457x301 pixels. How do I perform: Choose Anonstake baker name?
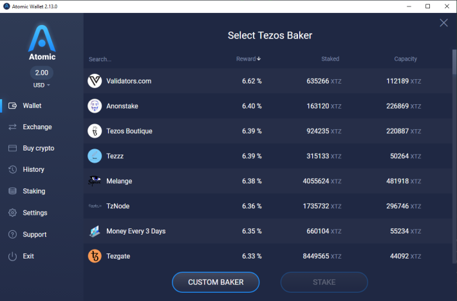[x=122, y=106]
